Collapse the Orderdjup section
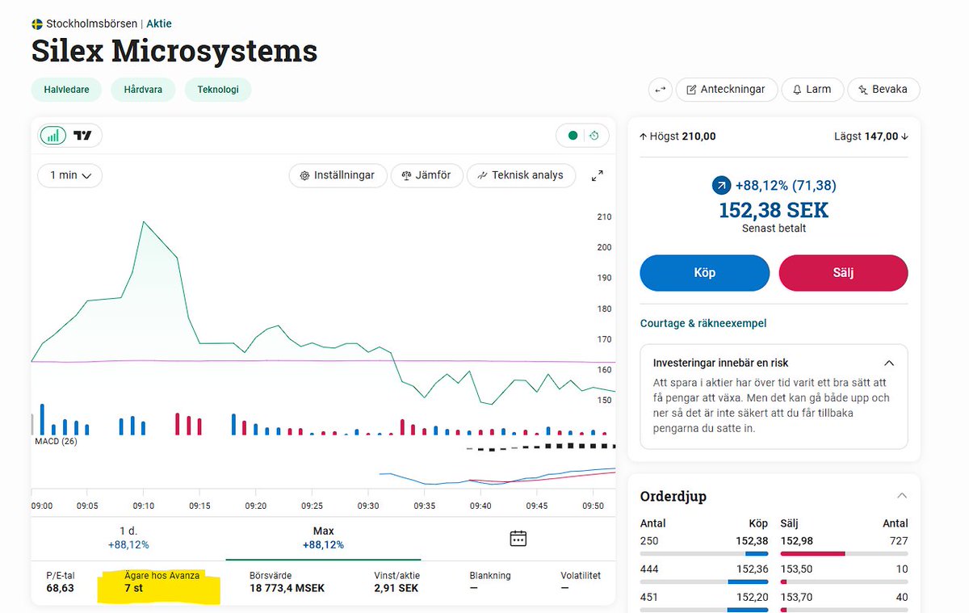 (x=902, y=496)
